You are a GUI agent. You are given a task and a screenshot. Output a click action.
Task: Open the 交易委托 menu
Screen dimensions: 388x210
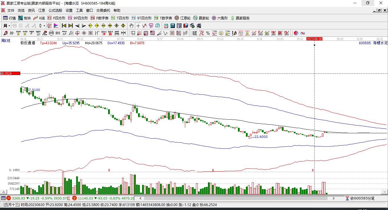coord(103,11)
